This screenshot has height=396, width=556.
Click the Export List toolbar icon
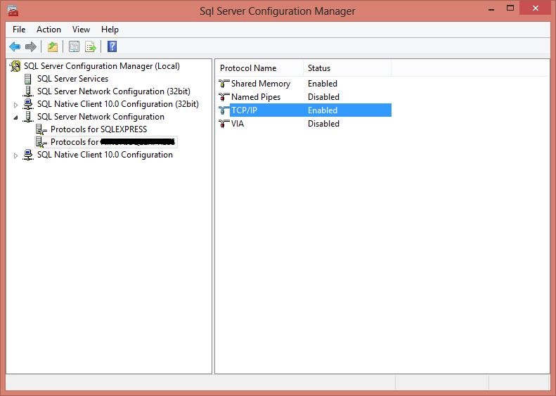[x=91, y=46]
